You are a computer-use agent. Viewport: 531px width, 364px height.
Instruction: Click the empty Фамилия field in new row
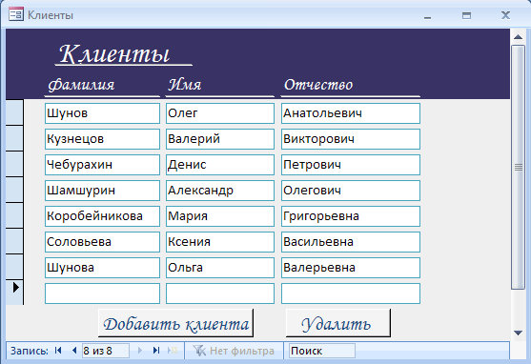pyautogui.click(x=102, y=293)
